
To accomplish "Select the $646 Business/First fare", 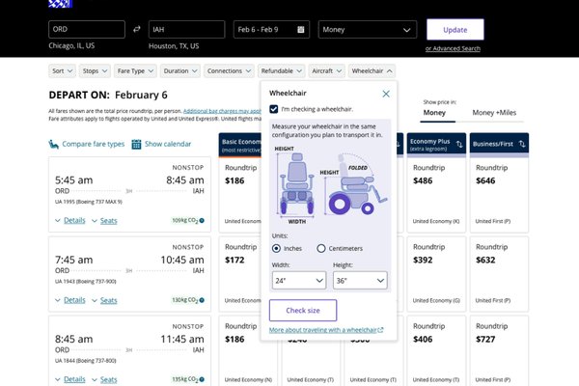I will click(x=499, y=195).
